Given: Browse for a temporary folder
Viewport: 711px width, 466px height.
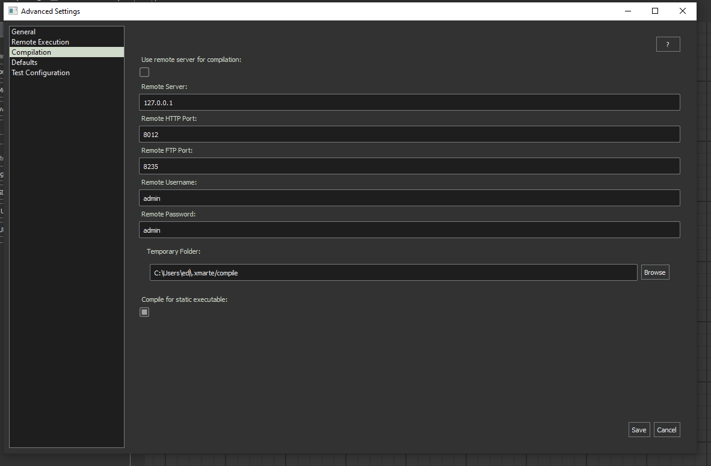Looking at the screenshot, I should [x=654, y=272].
